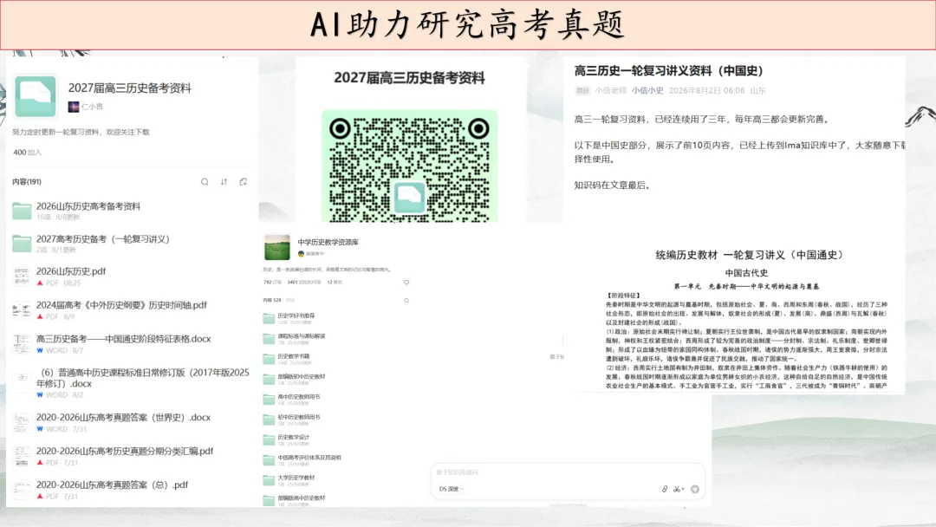Open 课程标准与课标解读 folder
This screenshot has width=936, height=527.
tap(302, 336)
